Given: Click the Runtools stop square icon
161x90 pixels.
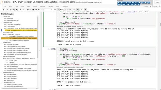Looking at the screenshot, I should tap(140, 2).
